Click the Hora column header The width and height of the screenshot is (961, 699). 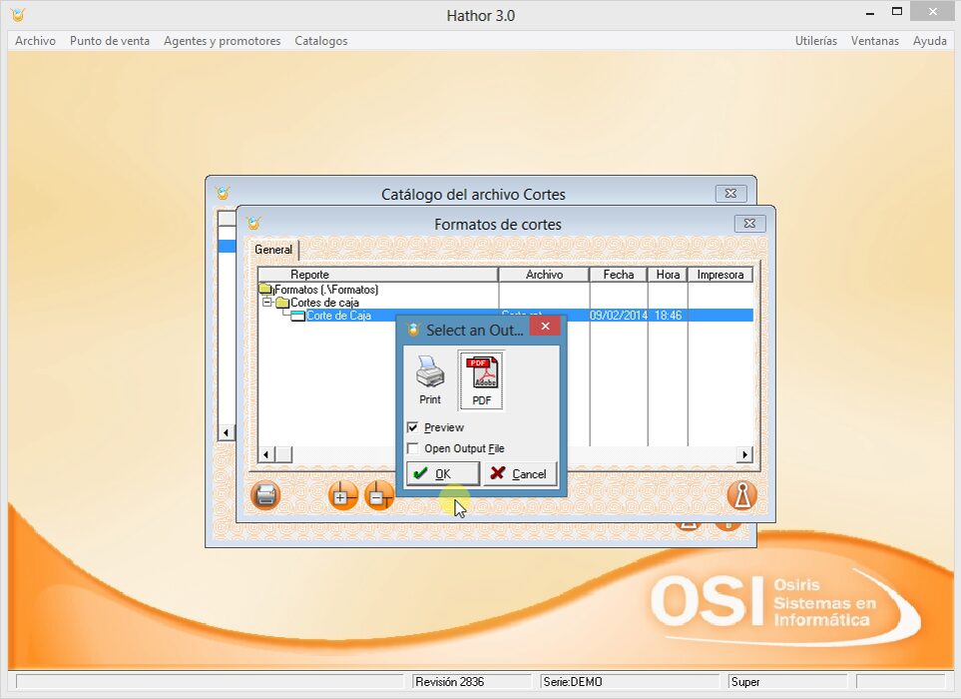(x=668, y=274)
